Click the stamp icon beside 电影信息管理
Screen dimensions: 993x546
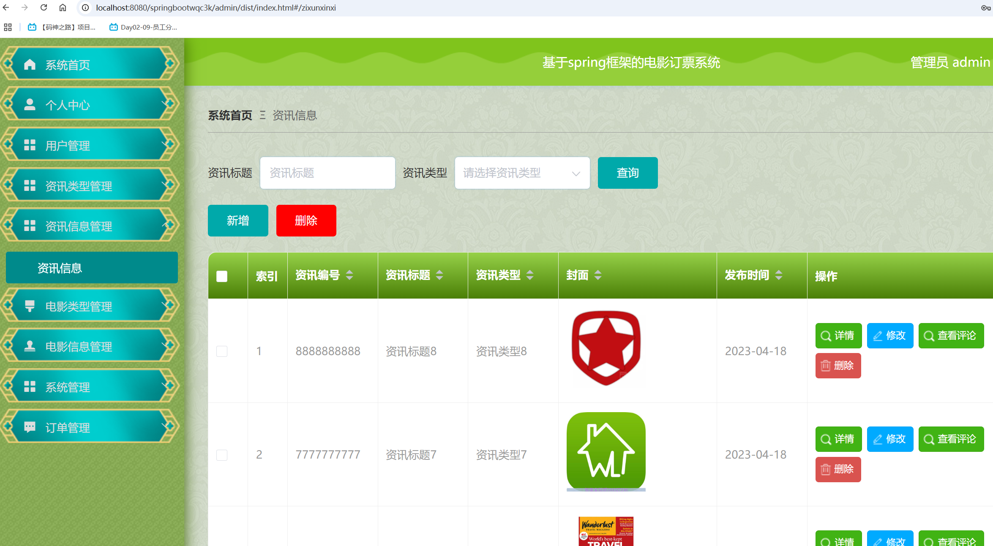click(x=30, y=346)
